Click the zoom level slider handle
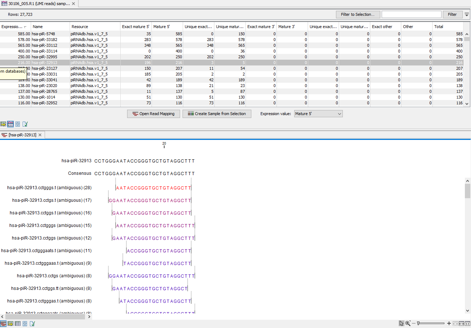This screenshot has height=328, width=471. (418, 324)
